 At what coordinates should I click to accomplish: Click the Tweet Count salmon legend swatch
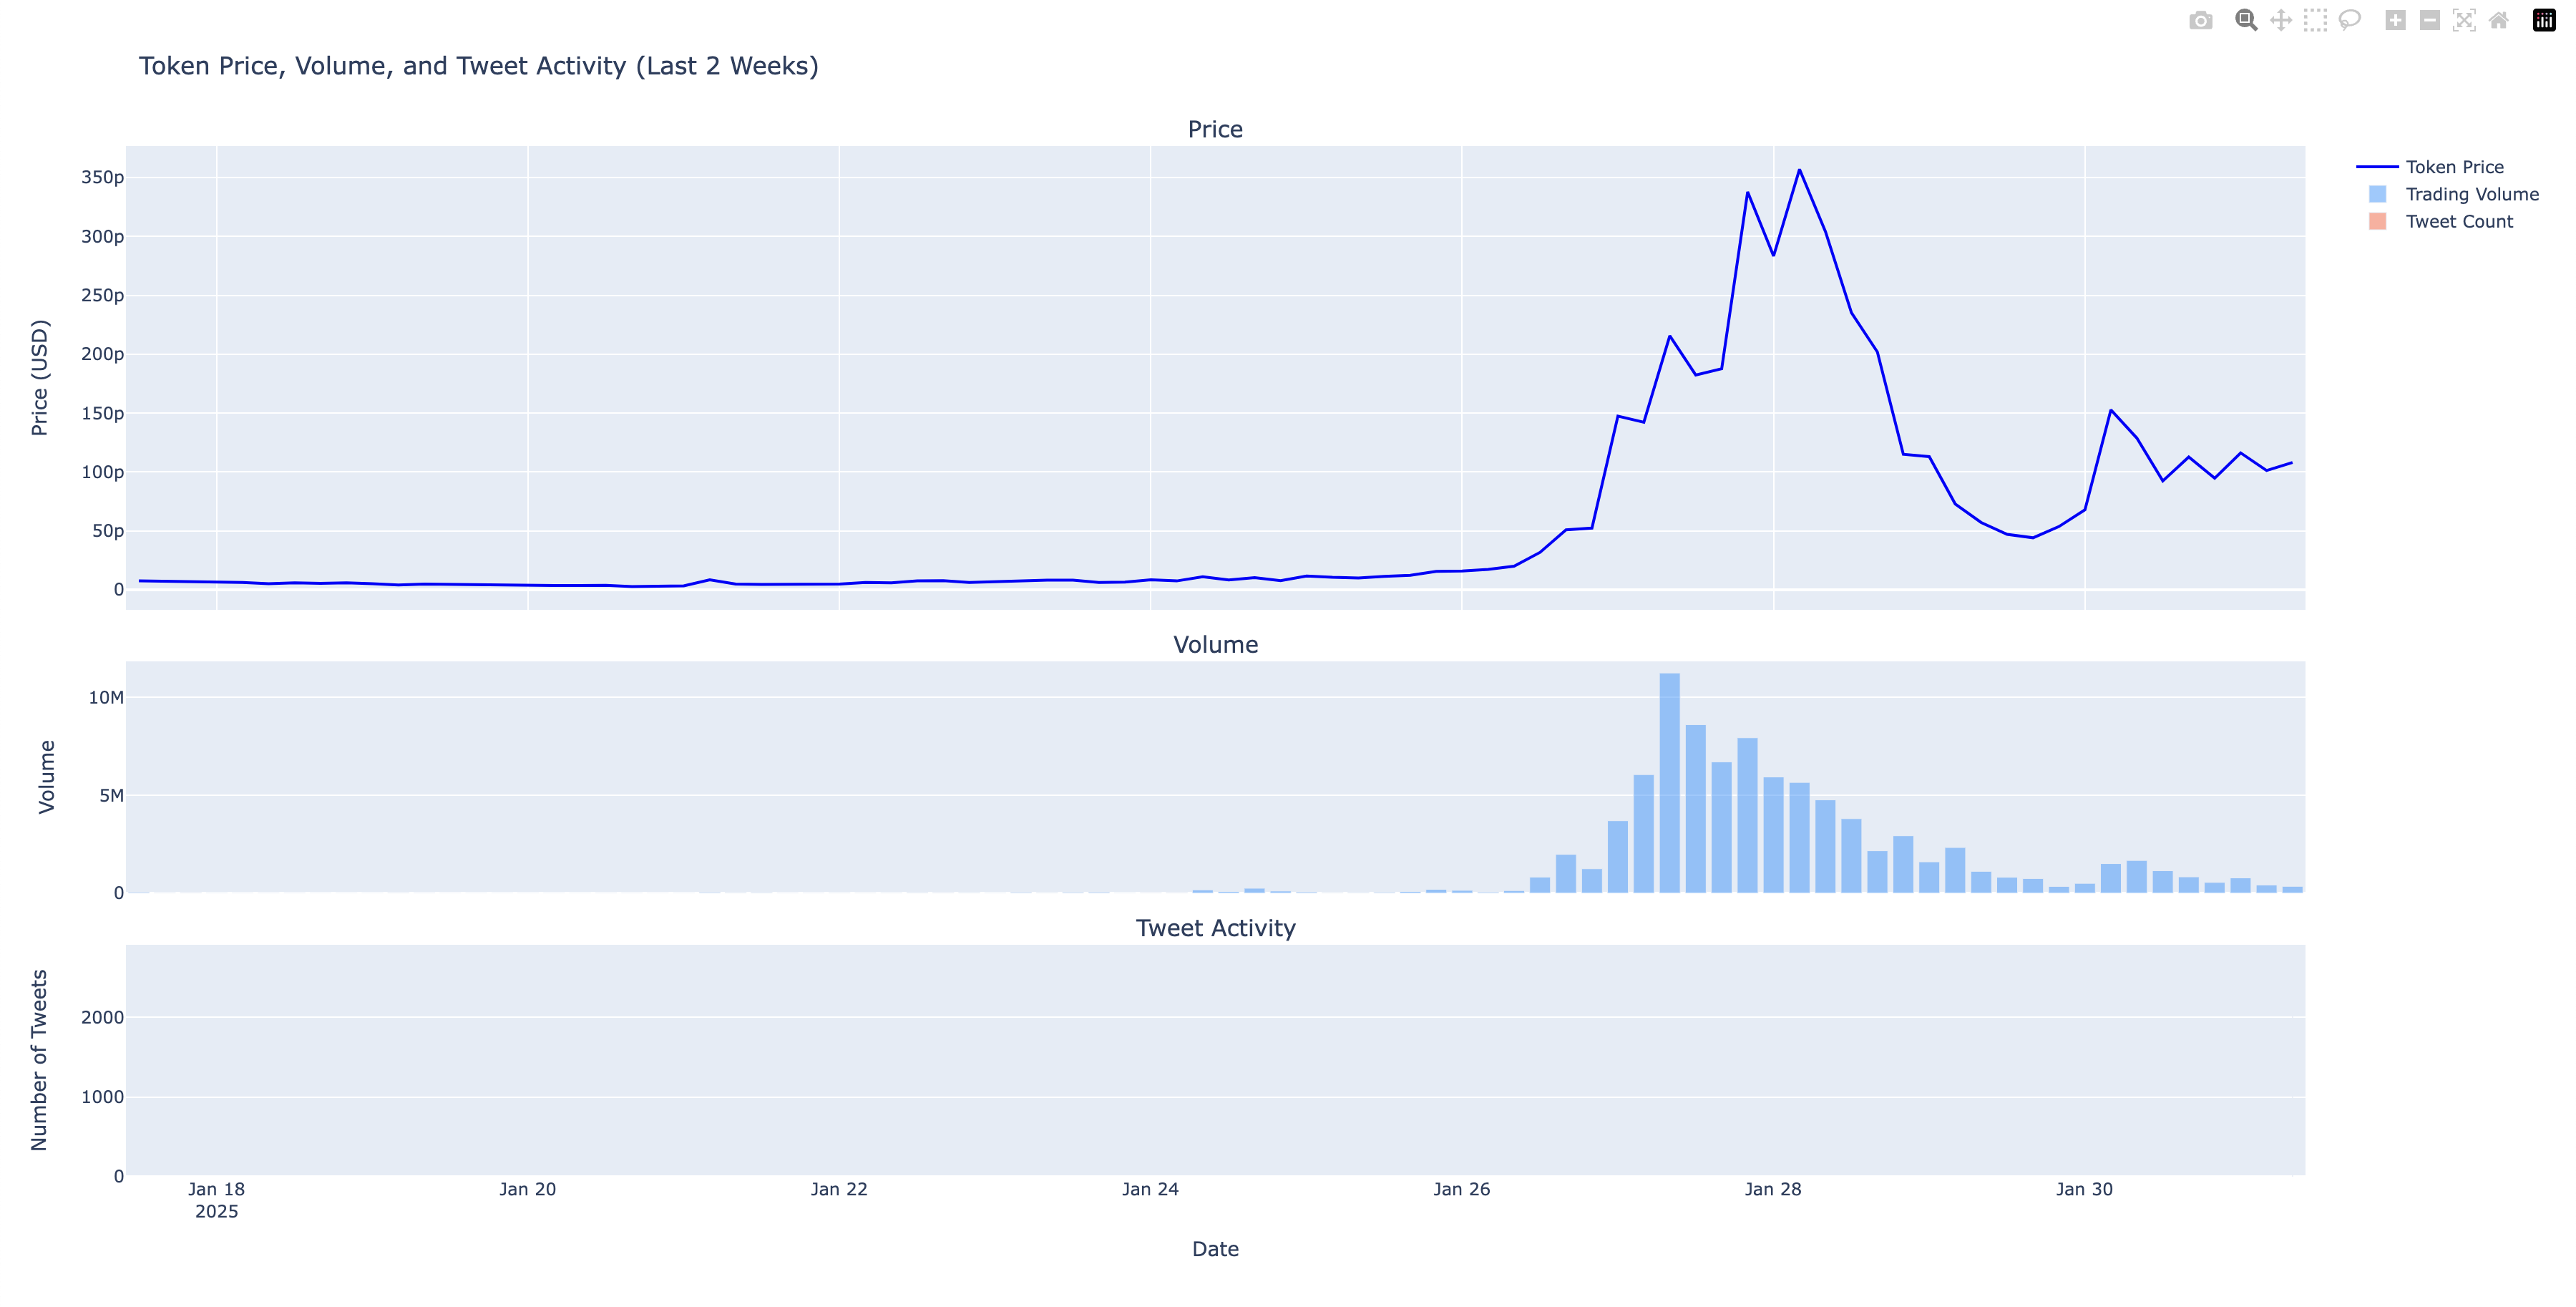pos(2377,222)
